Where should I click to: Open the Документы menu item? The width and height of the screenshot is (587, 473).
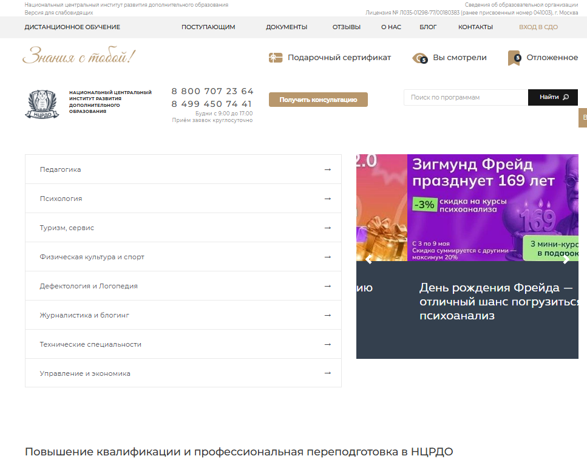(x=287, y=27)
